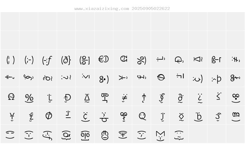Click the Y-shaped face glyph
Image resolution: width=245 pixels, height=144 pixels.
pyautogui.click(x=12, y=117)
